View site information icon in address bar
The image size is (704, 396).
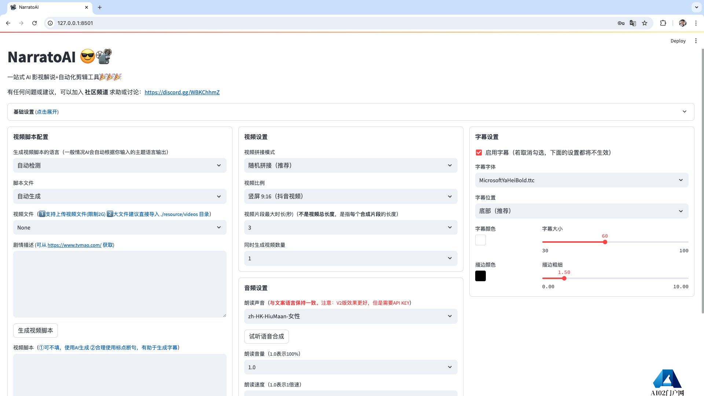[x=51, y=23]
